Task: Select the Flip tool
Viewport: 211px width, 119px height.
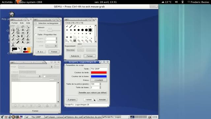Action: [x=23, y=33]
